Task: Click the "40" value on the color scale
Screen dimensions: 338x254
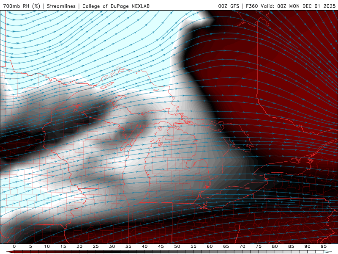Action: [144, 246]
